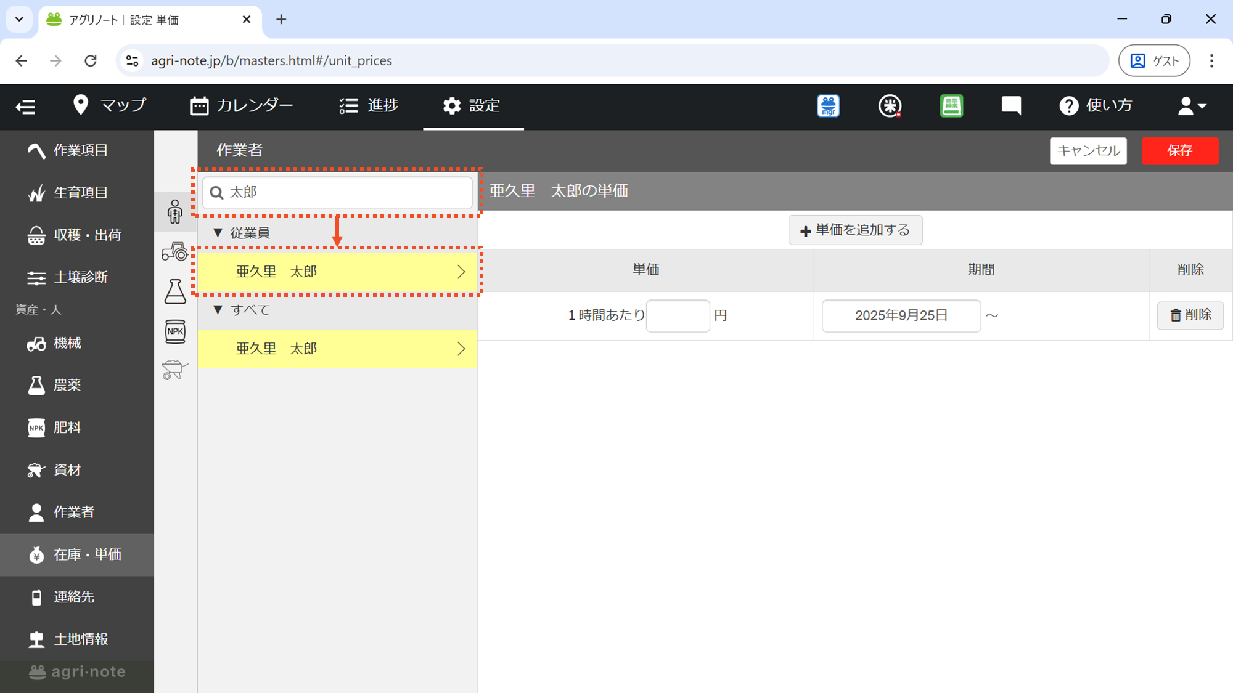Select the NPK fertilizer category icon
Screen dimensions: 1233x693
tap(175, 331)
